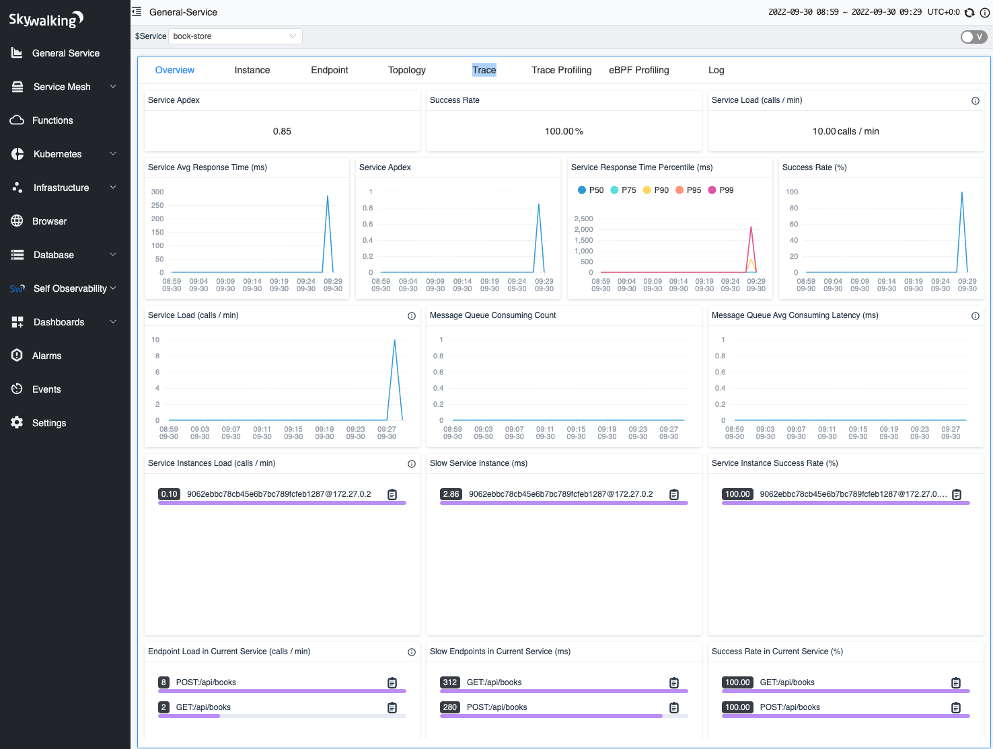Flip the V toggle switch

tap(973, 37)
